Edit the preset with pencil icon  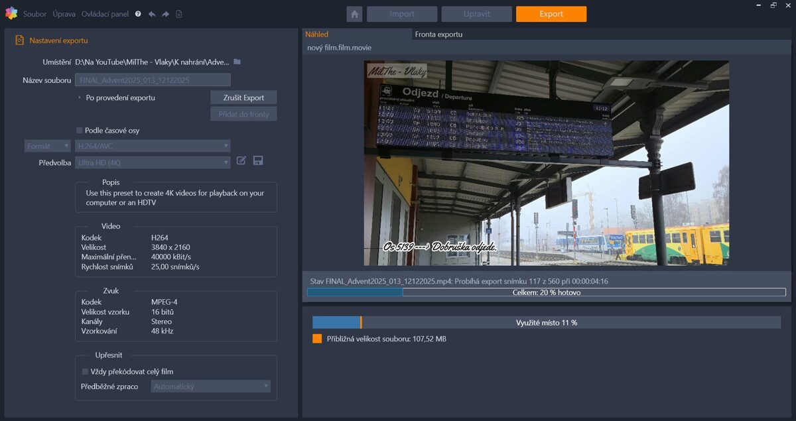[x=241, y=160]
